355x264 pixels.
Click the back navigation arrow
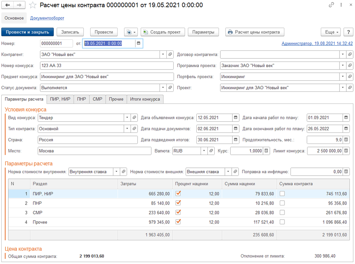click(x=7, y=5)
